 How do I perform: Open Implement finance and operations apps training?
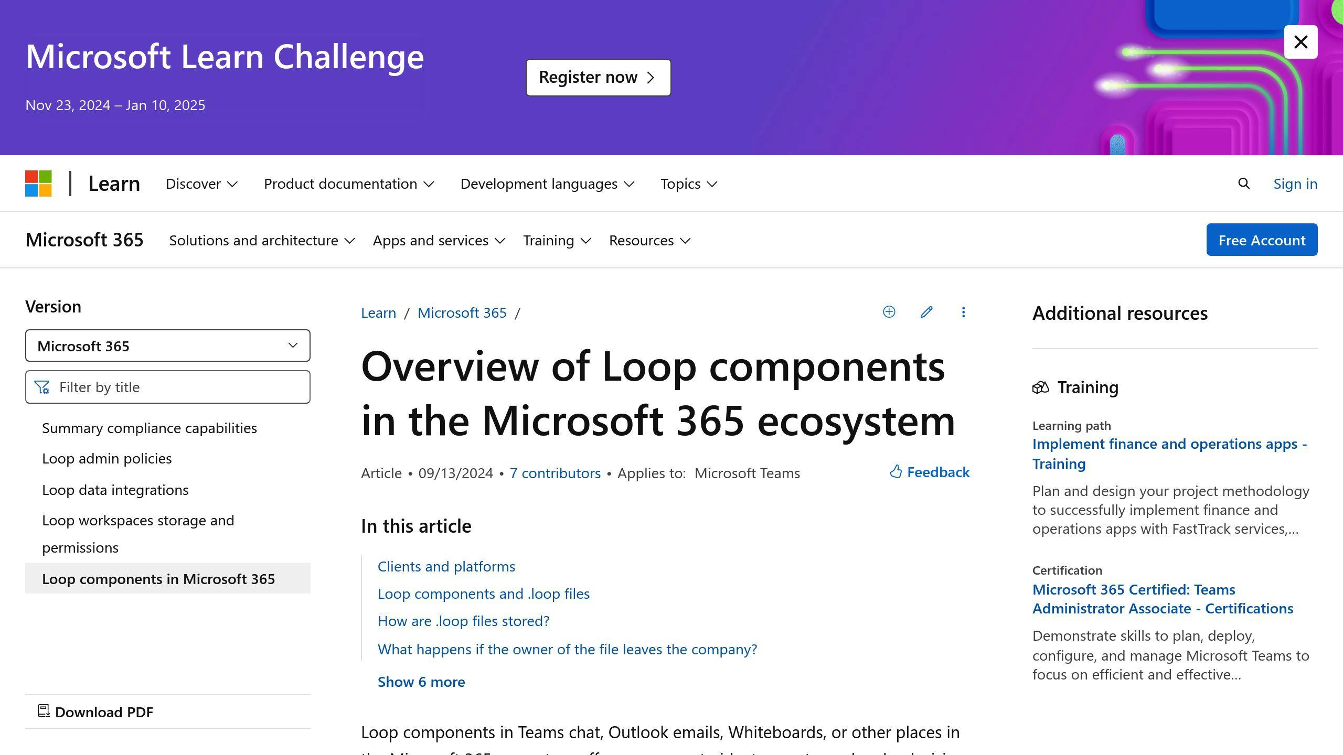pyautogui.click(x=1169, y=454)
